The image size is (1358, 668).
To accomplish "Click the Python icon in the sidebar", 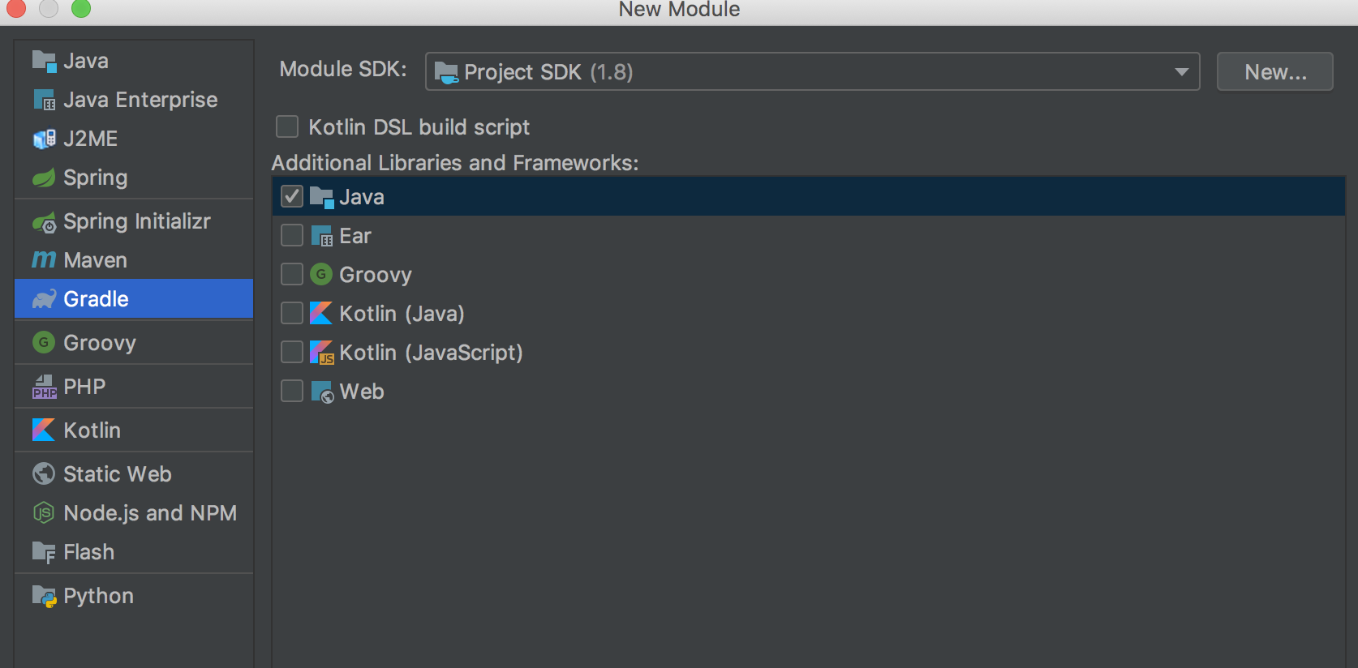I will pyautogui.click(x=44, y=595).
